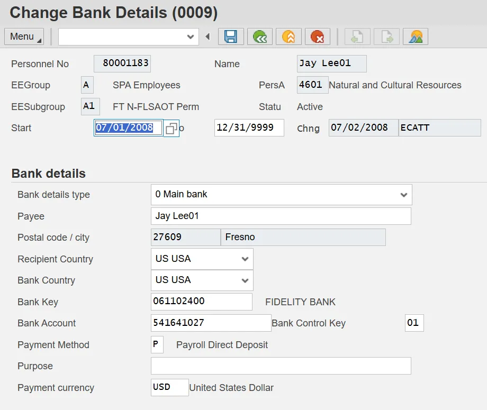
Task: Expand the Bank Country dropdown
Action: click(x=245, y=280)
